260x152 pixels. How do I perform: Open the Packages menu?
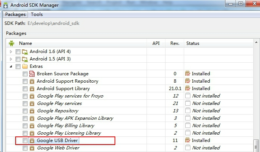coord(15,14)
